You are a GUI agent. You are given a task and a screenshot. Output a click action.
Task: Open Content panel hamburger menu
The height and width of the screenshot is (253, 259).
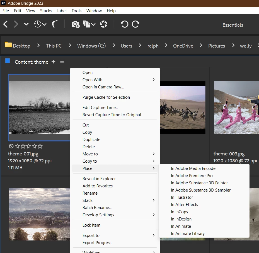(62, 62)
